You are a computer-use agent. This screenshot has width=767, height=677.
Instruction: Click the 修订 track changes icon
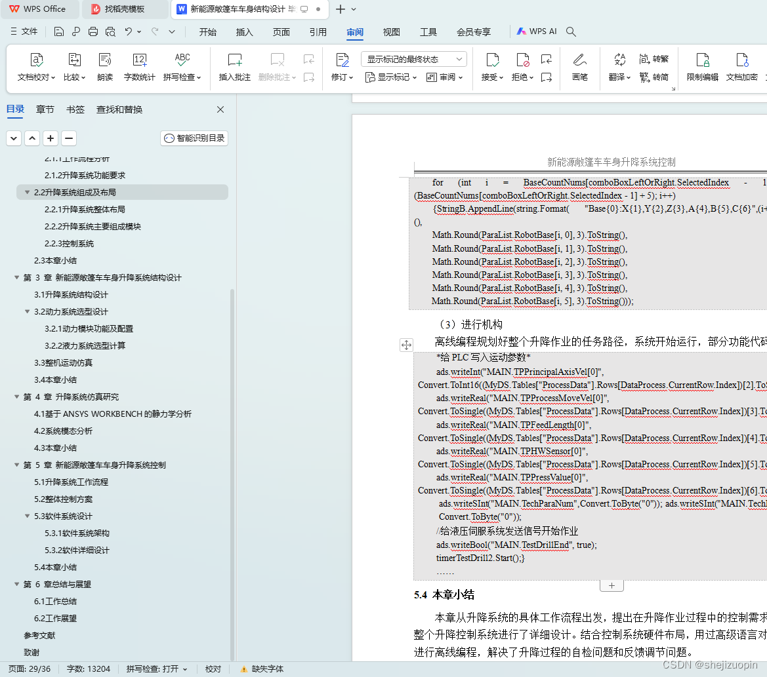coord(342,67)
